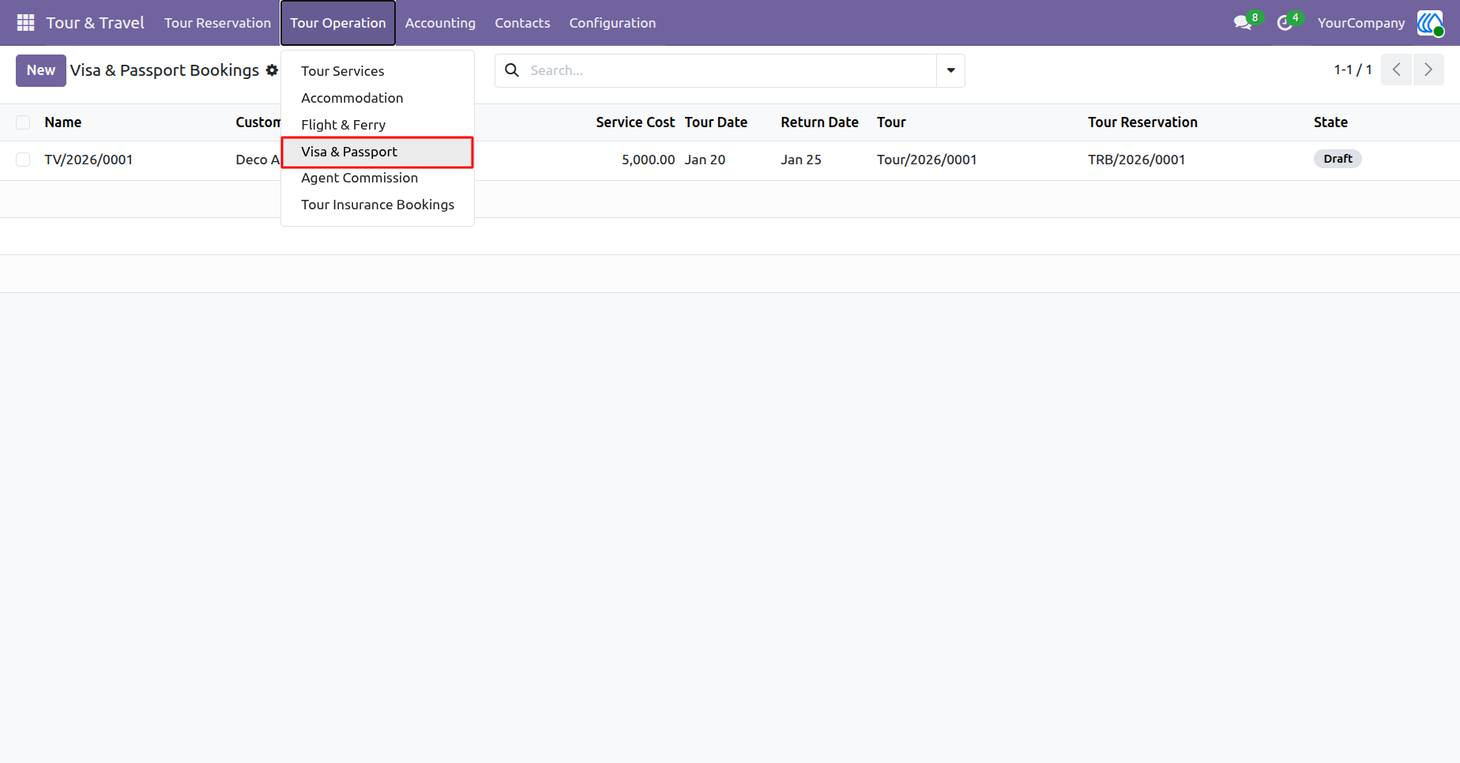Open the activities clock icon

point(1285,23)
